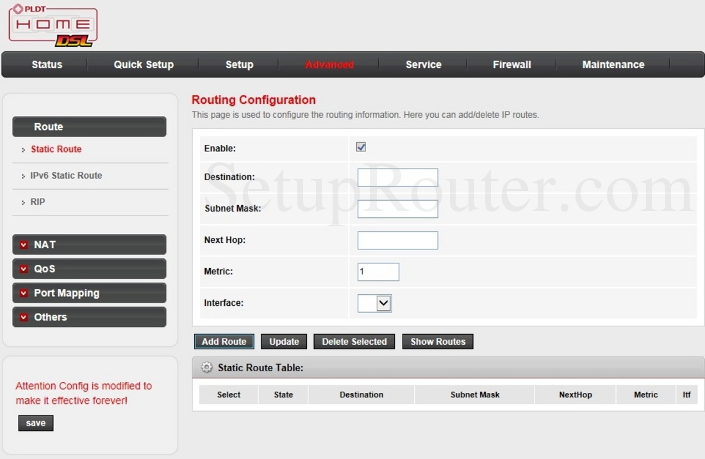Click the red arrow icon next to NAT

coord(24,245)
